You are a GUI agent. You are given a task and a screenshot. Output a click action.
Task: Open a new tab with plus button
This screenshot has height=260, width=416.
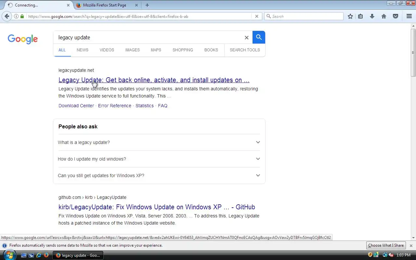pyautogui.click(x=147, y=5)
